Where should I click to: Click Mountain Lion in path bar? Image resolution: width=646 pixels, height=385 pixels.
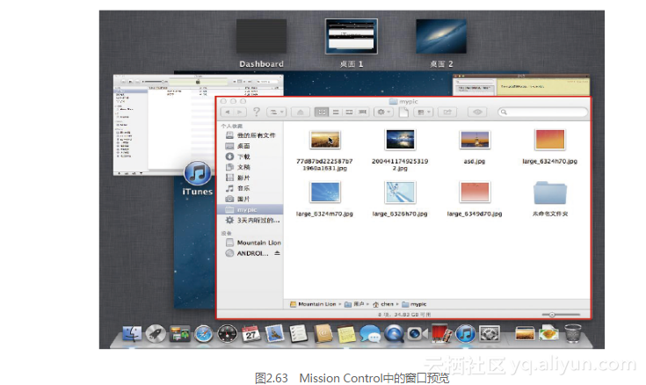click(x=313, y=304)
